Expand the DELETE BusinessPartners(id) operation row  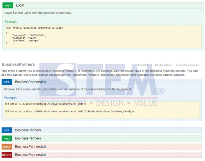[102, 155]
